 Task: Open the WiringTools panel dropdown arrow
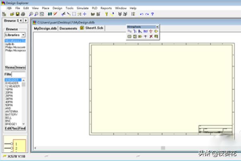[157, 27]
